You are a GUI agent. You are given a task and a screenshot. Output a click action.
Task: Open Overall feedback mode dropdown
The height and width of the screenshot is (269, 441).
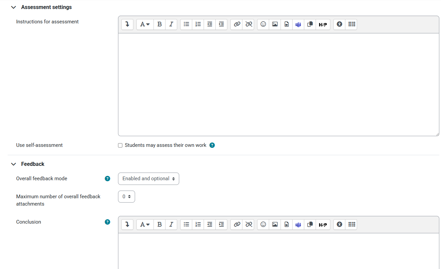148,179
